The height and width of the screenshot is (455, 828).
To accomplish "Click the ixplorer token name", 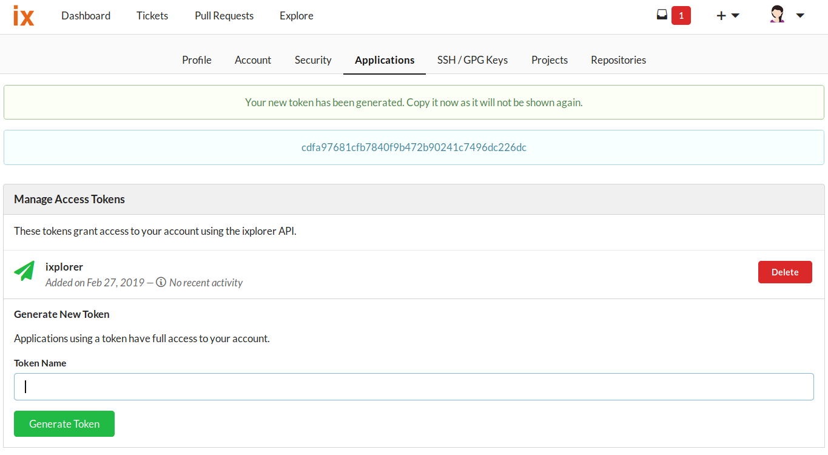I will coord(64,267).
